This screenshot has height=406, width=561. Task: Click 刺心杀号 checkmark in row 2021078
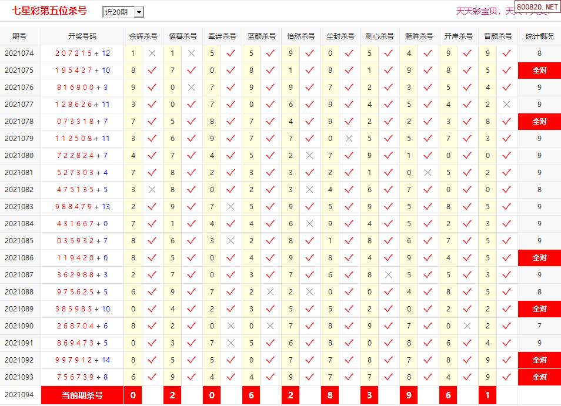[388, 122]
